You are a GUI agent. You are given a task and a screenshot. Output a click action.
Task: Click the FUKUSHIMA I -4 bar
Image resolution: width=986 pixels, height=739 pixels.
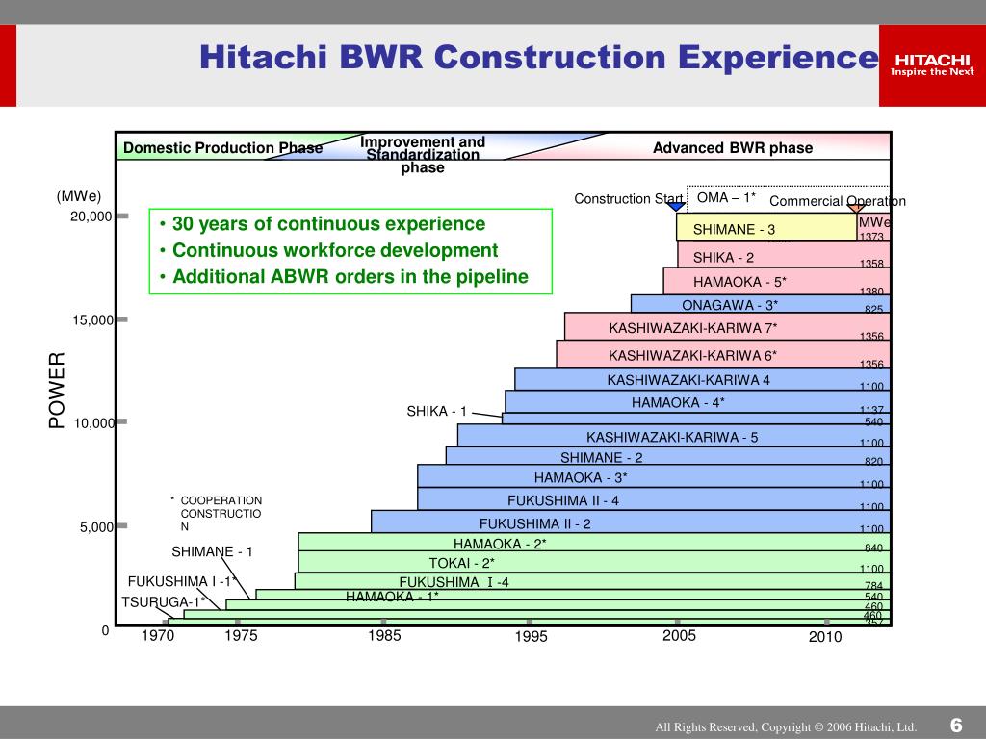point(592,581)
